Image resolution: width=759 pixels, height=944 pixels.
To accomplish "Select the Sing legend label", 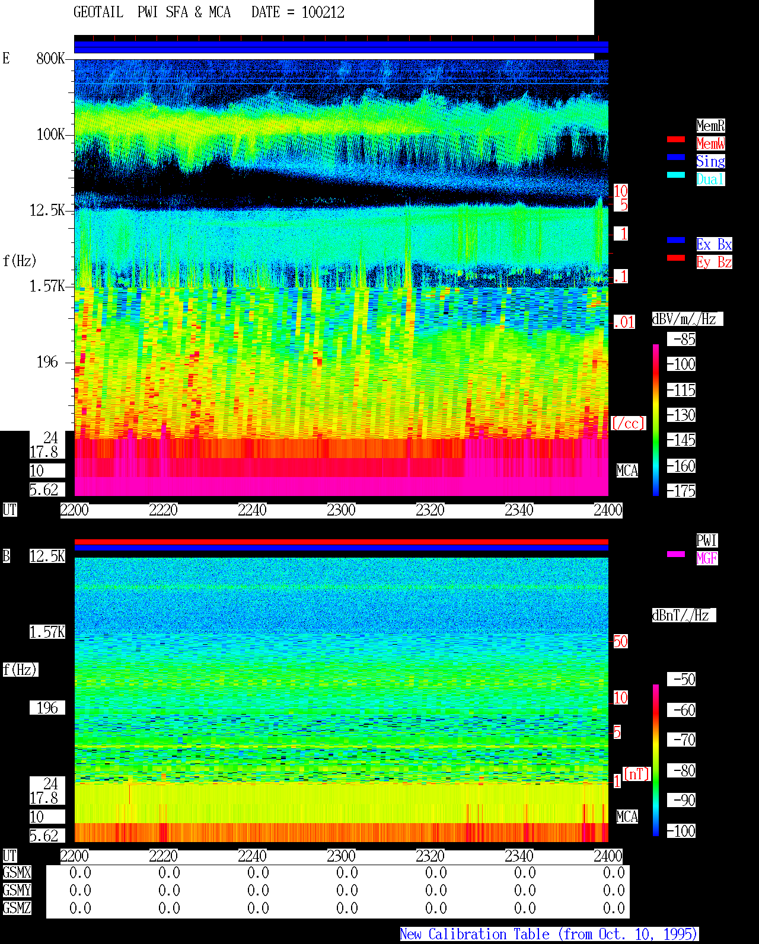I will click(710, 161).
